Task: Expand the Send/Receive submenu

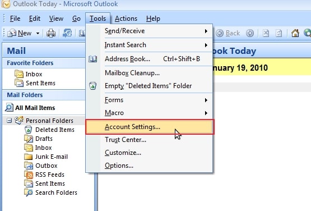Action: pyautogui.click(x=149, y=31)
